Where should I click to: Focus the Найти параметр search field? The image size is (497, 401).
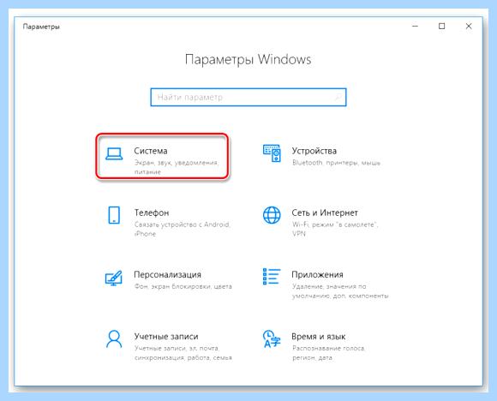point(248,97)
